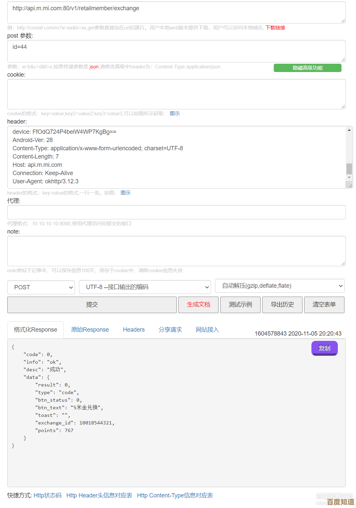
Task: Open the red 下载链接 download link
Action: click(275, 28)
